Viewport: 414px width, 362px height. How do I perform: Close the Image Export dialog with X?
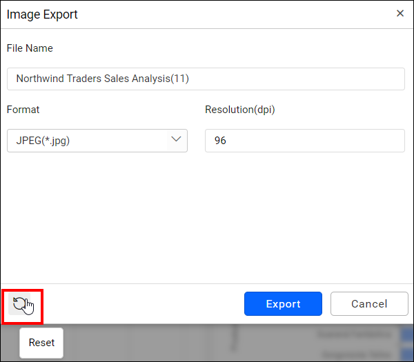(x=400, y=13)
